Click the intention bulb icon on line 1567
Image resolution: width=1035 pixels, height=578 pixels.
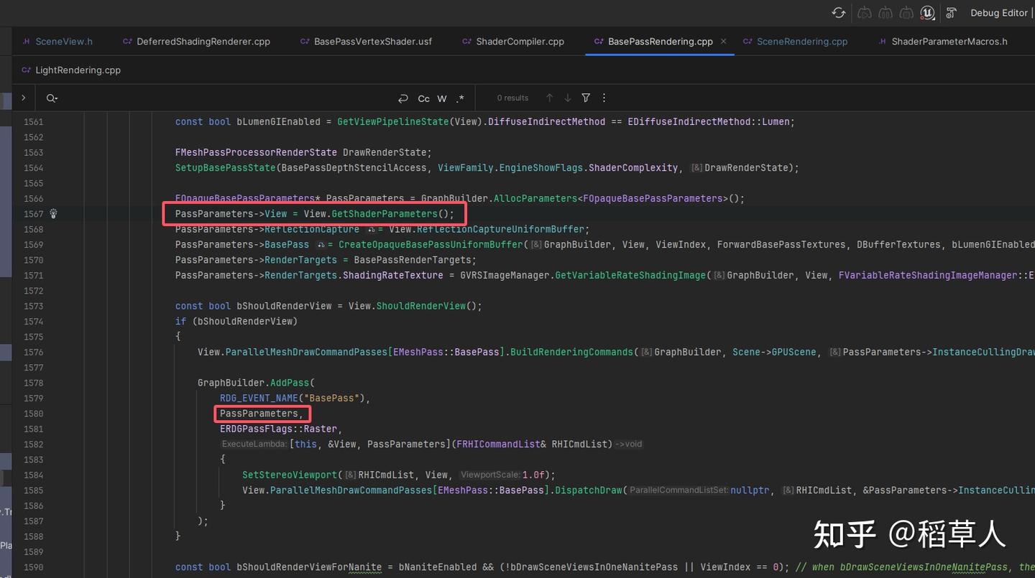point(52,213)
